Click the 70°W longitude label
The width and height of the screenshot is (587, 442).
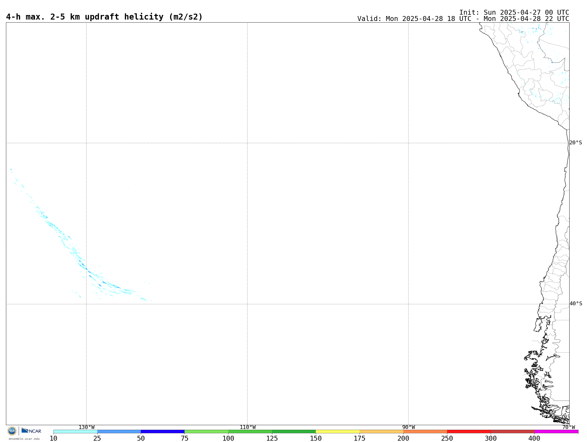[x=569, y=427]
